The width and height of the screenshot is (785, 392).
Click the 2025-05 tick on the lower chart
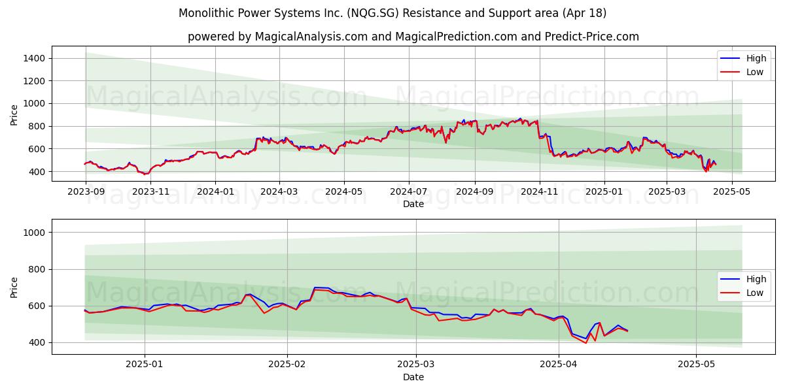(697, 365)
